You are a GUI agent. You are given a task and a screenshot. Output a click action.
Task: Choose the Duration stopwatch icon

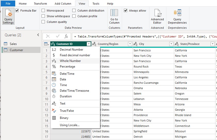pyautogui.click(x=54, y=96)
